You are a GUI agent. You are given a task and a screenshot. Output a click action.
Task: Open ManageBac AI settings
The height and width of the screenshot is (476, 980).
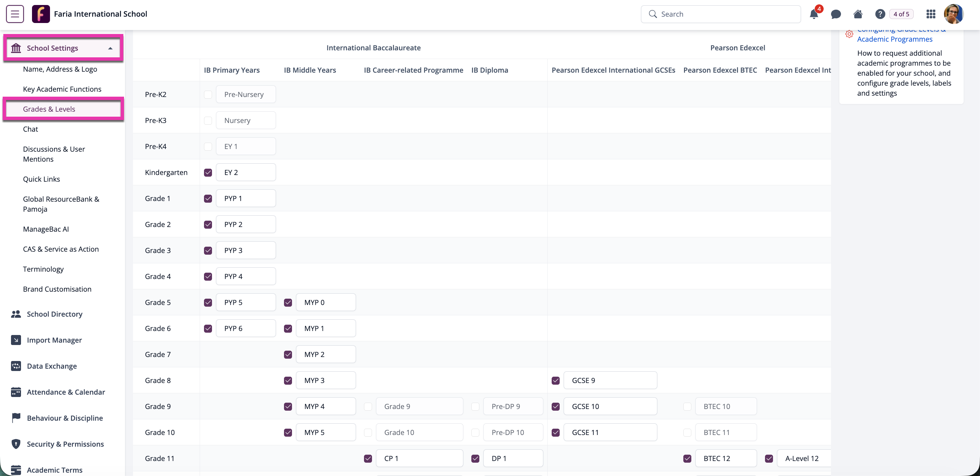[46, 229]
